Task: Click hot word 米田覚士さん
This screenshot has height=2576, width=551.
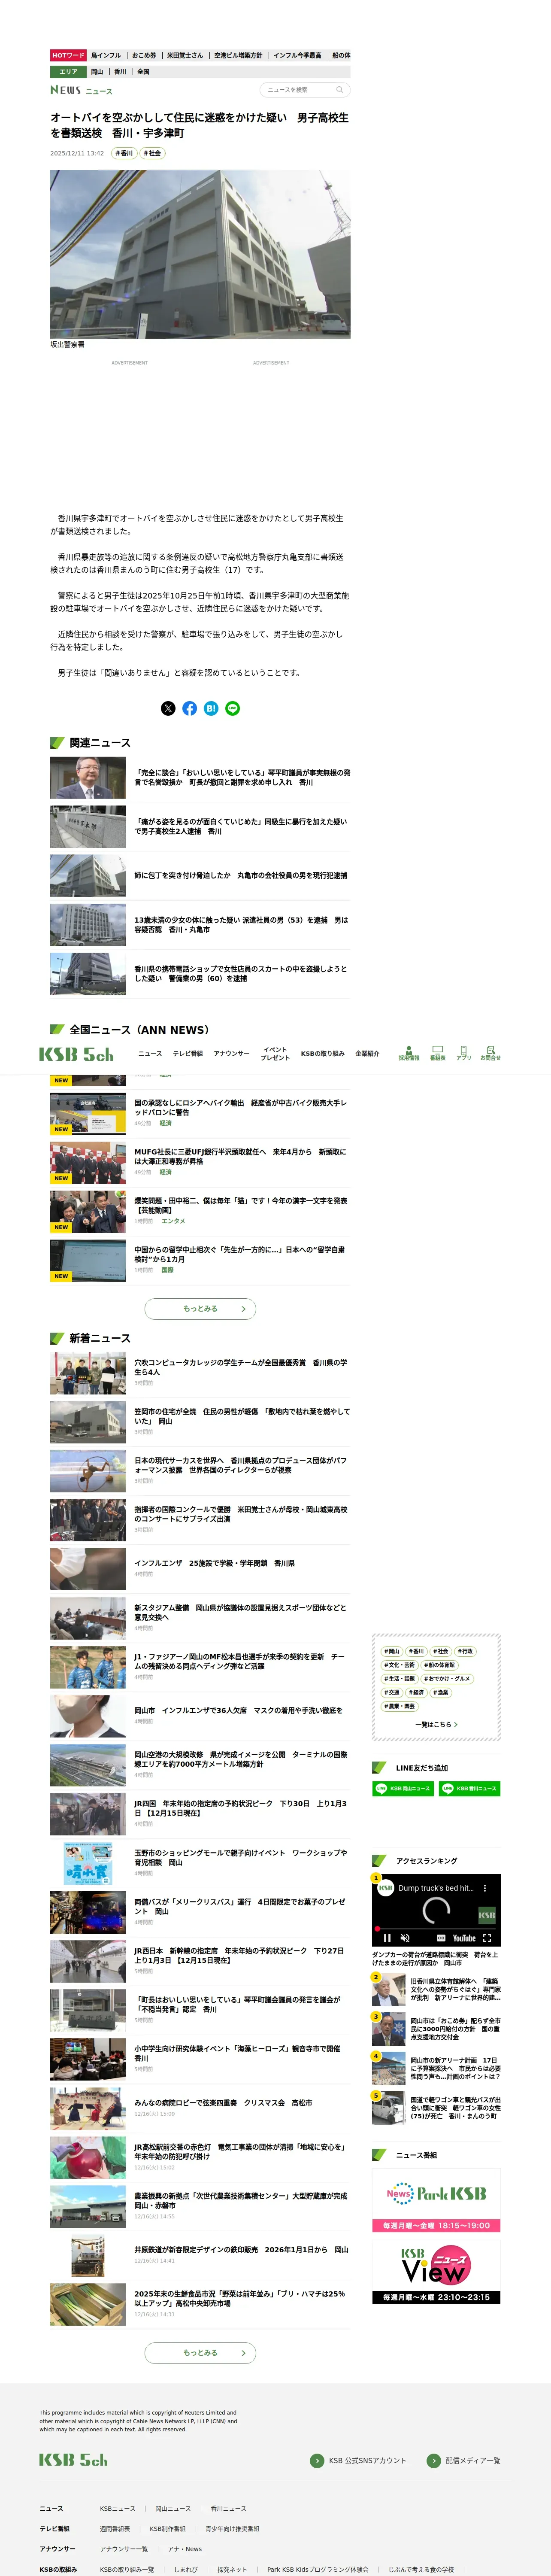Action: 185,55
